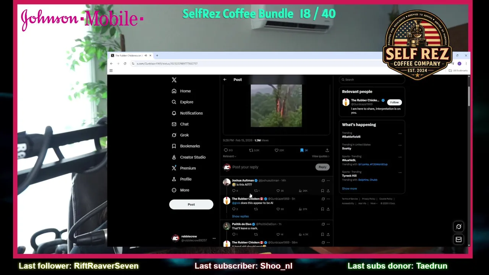The image size is (489, 275).
Task: Click the X logo in sidebar
Action: (x=174, y=80)
